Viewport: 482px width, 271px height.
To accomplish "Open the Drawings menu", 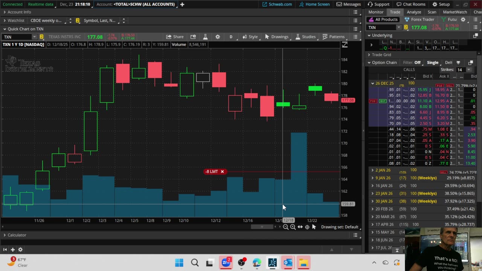I will [276, 37].
